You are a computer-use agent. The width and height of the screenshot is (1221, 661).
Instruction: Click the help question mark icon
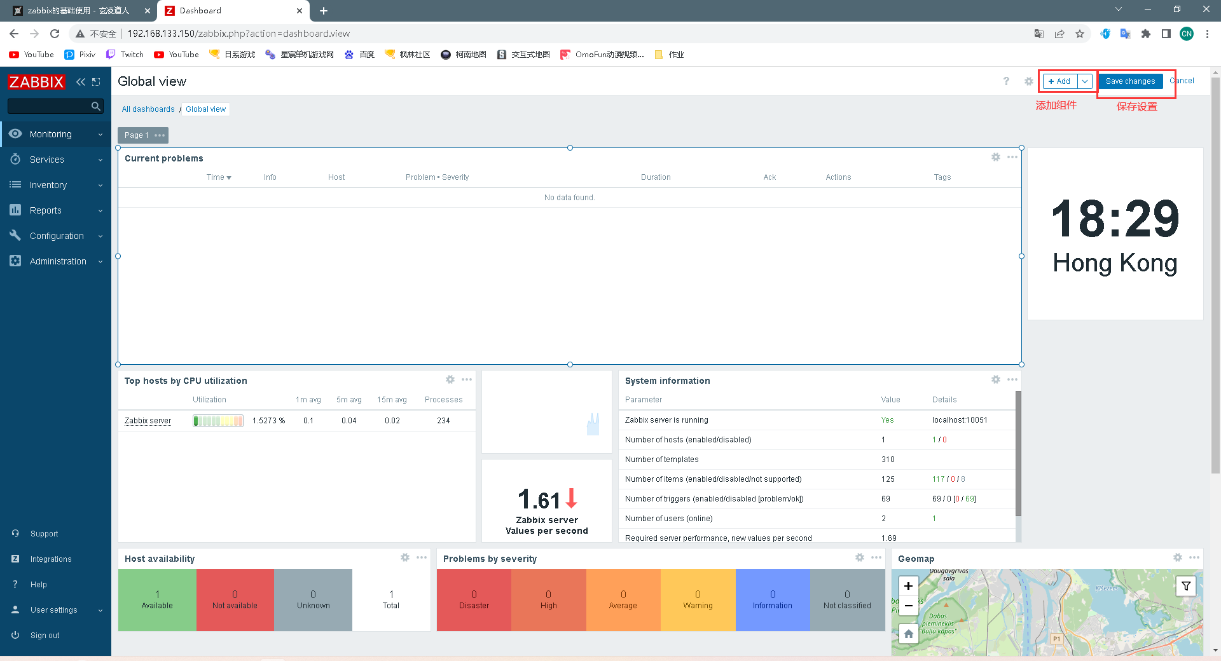(1006, 81)
